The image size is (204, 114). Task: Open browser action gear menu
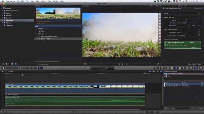(7, 64)
